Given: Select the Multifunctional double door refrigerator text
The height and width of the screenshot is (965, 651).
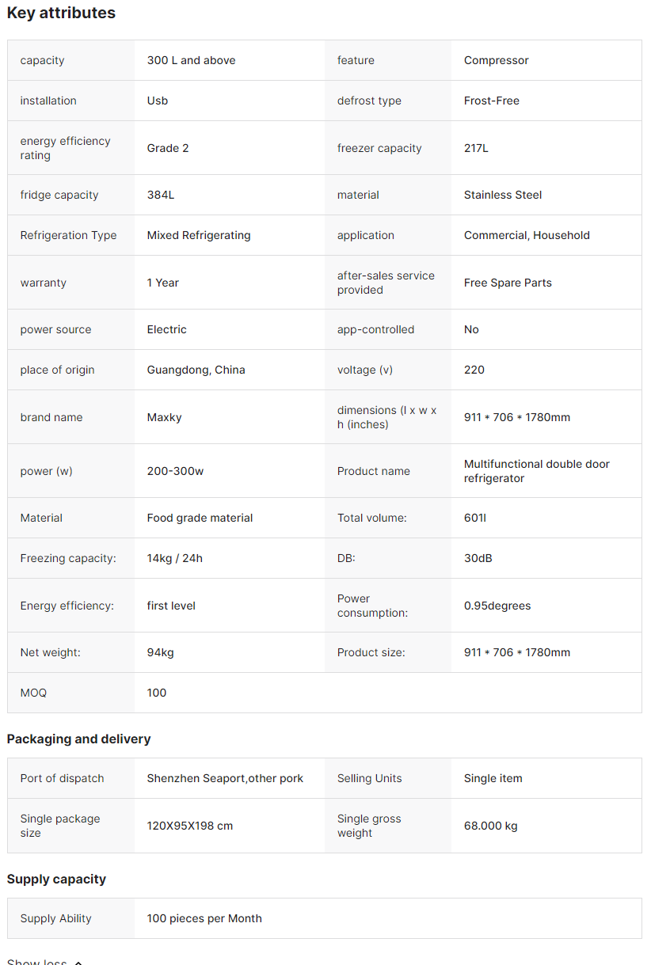Looking at the screenshot, I should coord(536,471).
